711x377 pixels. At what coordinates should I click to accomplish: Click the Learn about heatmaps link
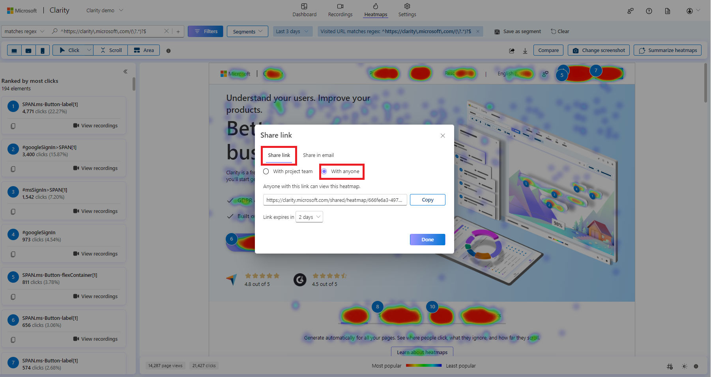click(x=422, y=352)
